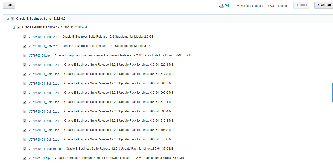Open WGET Options link
This screenshot has height=163, width=333.
click(278, 6)
